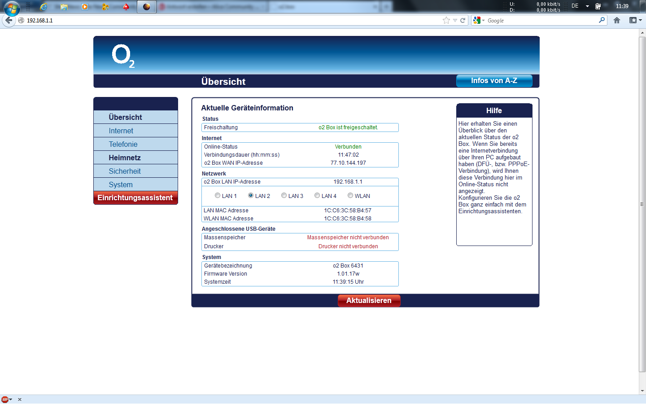Click the Windows Start orb
This screenshot has height=404, width=646.
point(12,8)
